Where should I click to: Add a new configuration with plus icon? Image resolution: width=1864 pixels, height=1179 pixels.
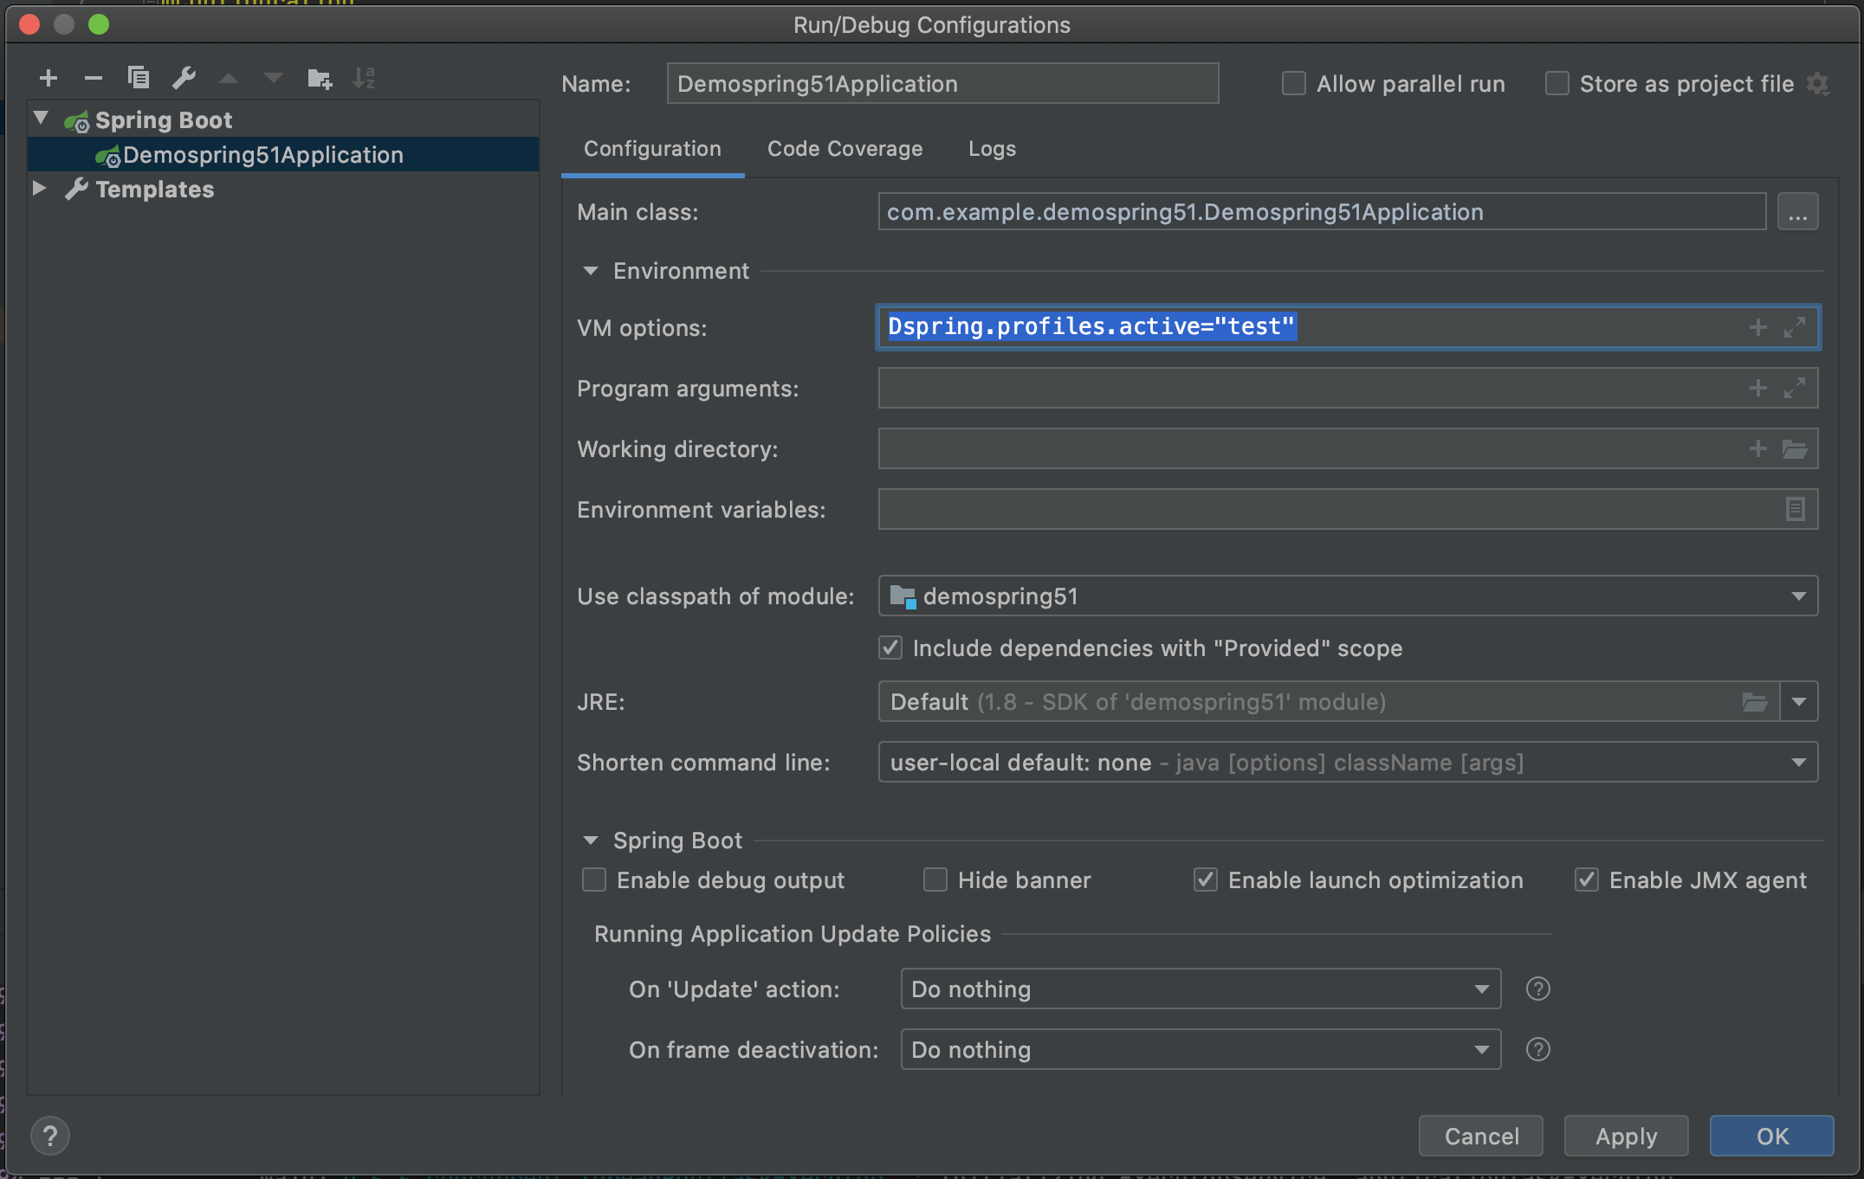click(x=49, y=79)
